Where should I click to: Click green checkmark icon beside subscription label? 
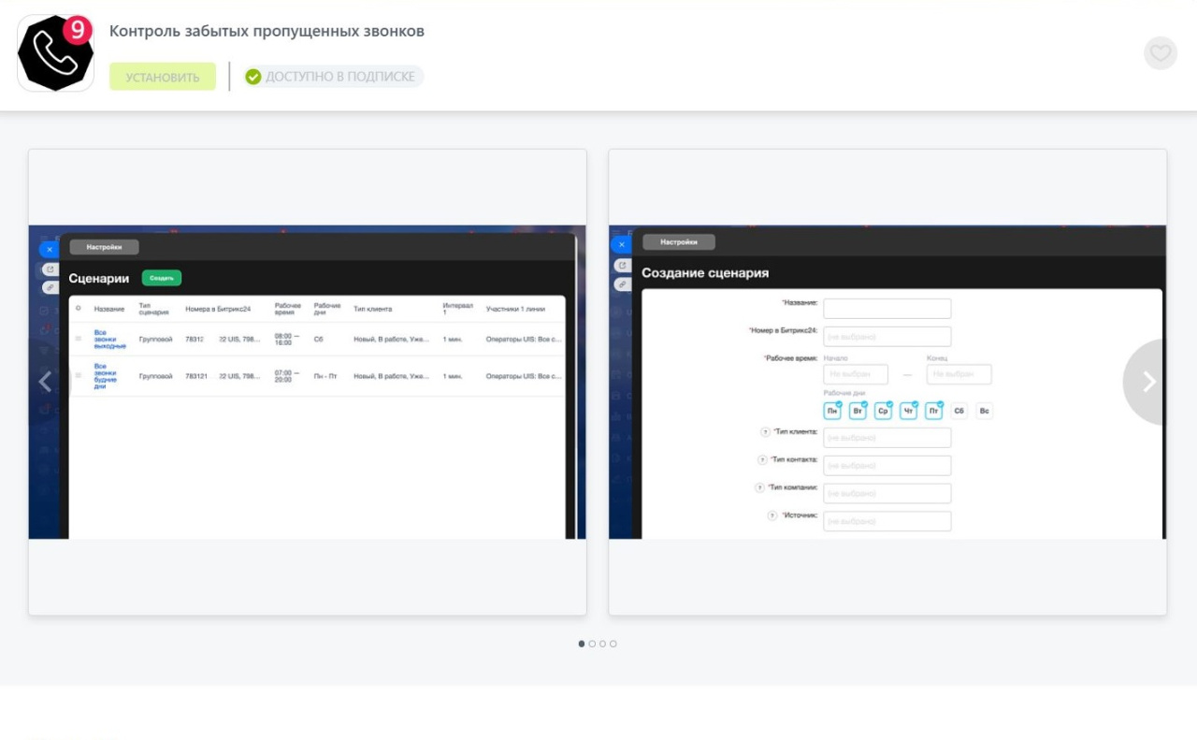click(x=252, y=77)
